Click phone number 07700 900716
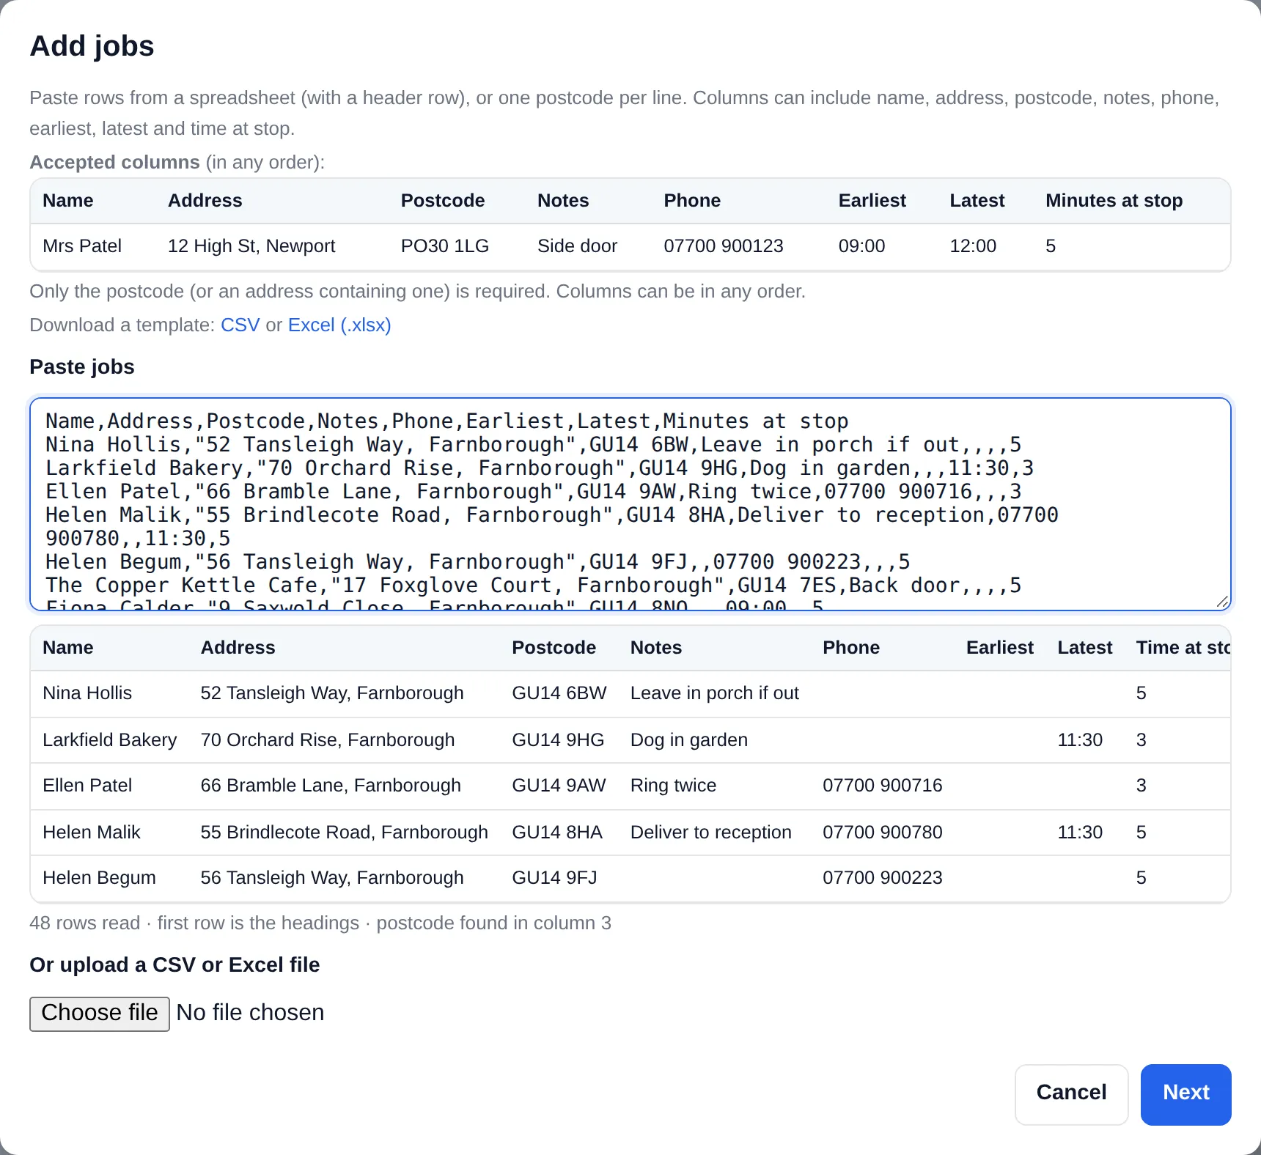Image resolution: width=1261 pixels, height=1155 pixels. [x=883, y=786]
